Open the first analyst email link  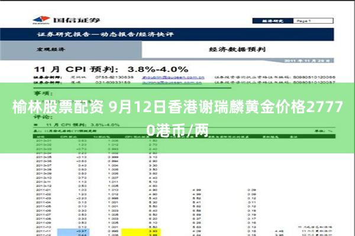tap(173, 77)
